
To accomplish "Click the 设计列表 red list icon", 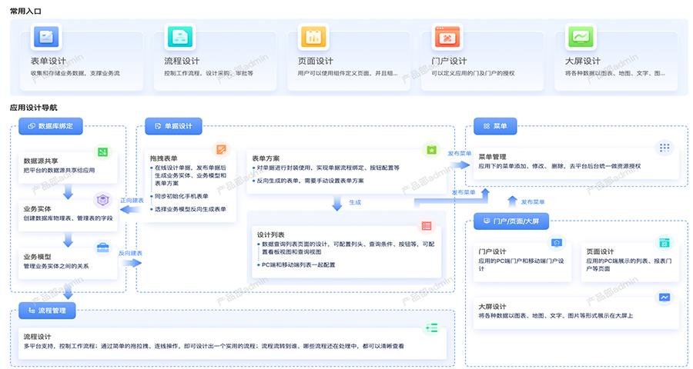I will pos(427,226).
